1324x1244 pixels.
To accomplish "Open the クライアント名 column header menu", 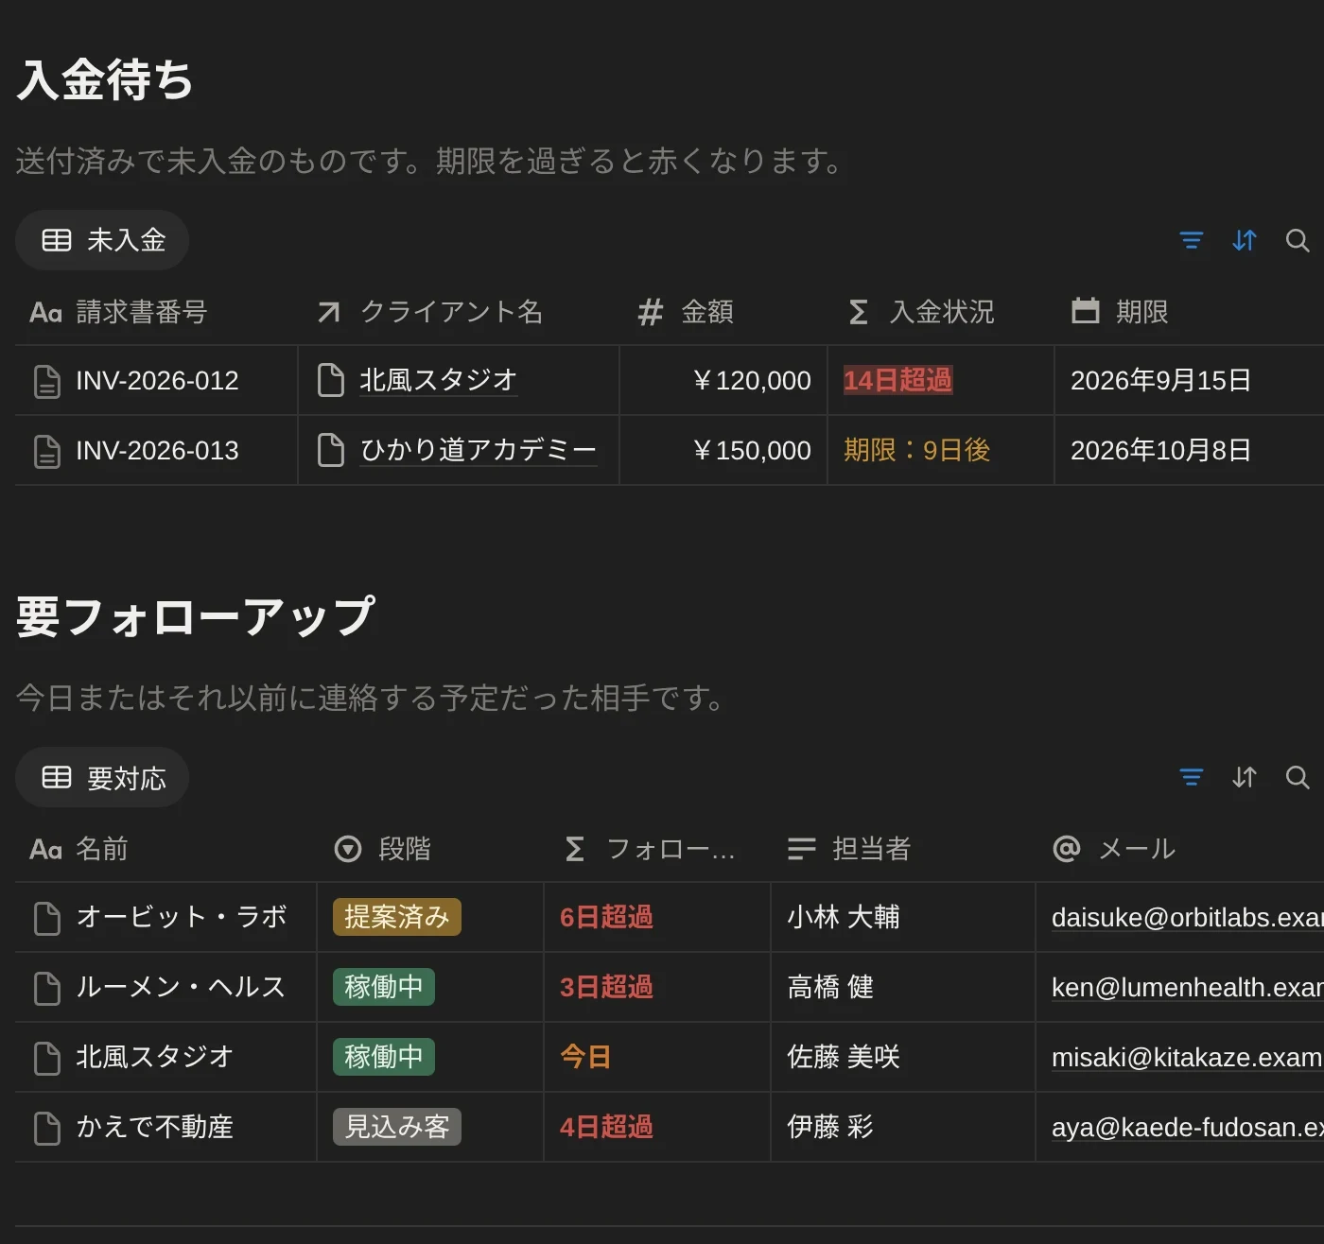I will [459, 312].
